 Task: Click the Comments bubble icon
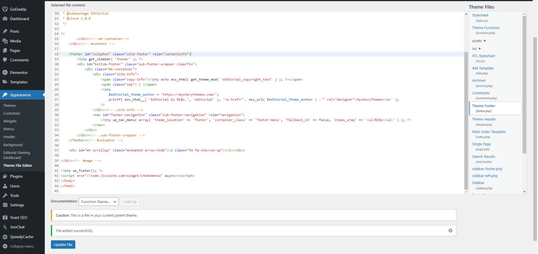(5, 60)
